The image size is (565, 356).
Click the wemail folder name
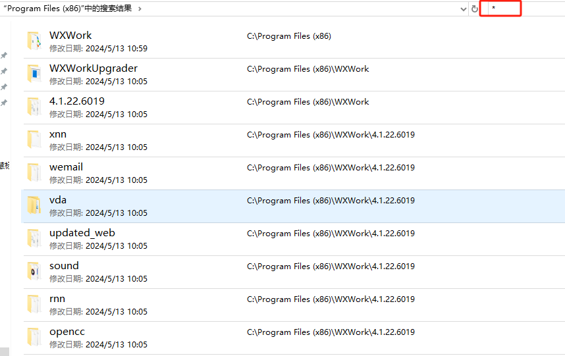point(67,167)
